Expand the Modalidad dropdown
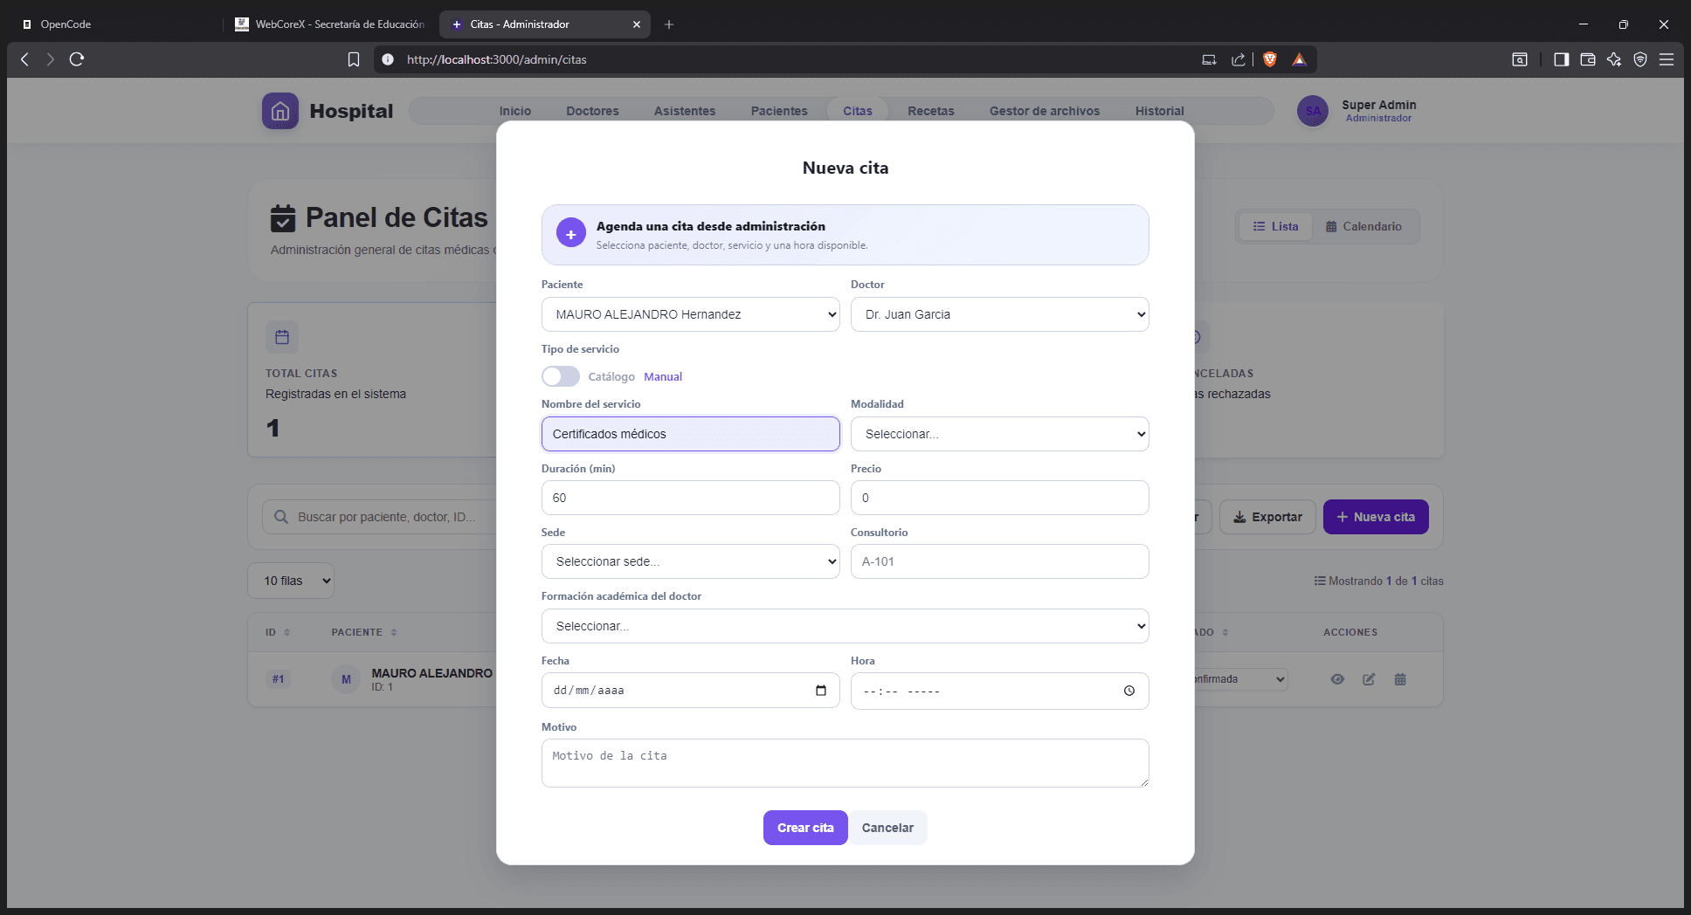This screenshot has height=915, width=1691. tap(999, 434)
